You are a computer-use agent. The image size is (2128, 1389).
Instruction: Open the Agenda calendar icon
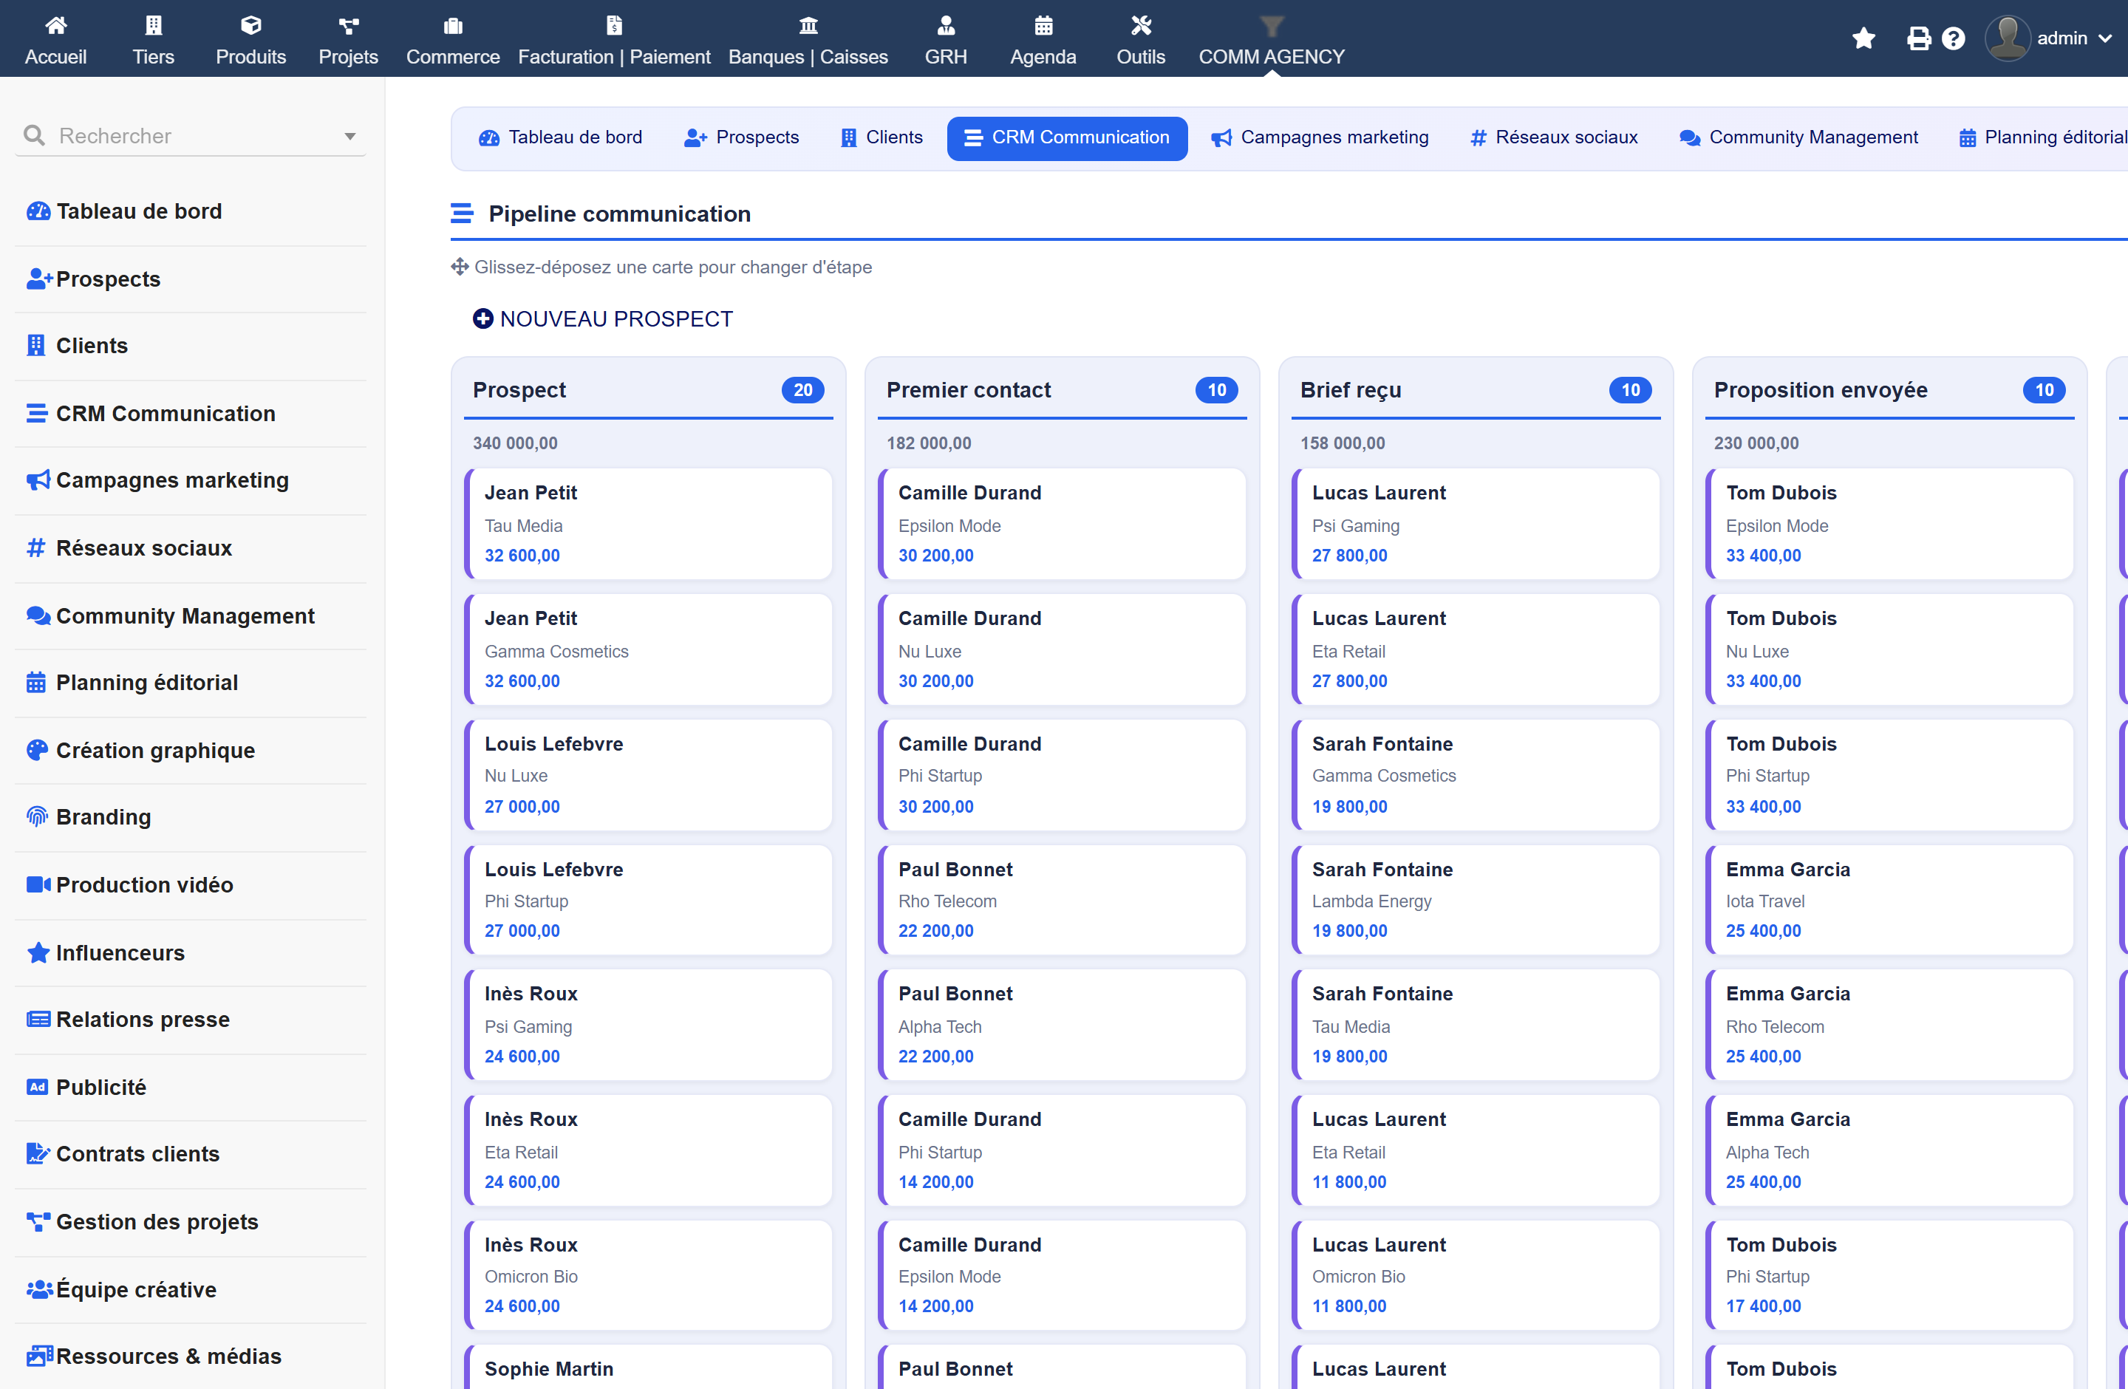click(1043, 25)
